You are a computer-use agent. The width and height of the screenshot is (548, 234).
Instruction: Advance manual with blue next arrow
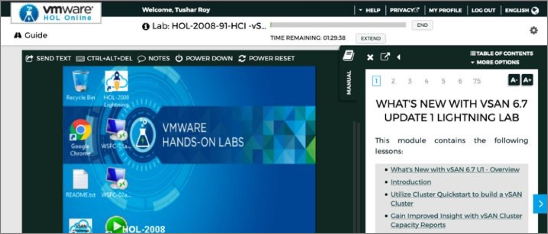(x=541, y=204)
